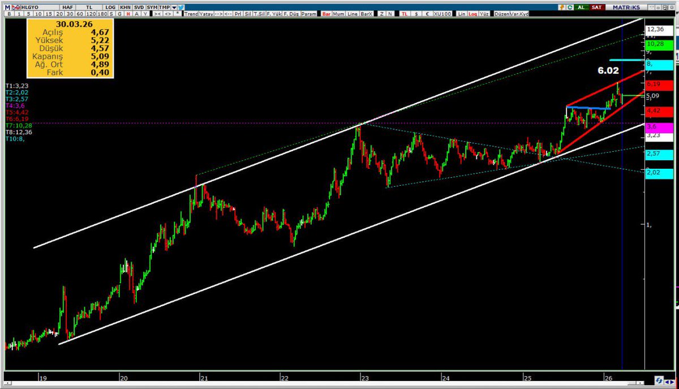Switch chart type to Line
The image size is (679, 389).
pyautogui.click(x=353, y=14)
